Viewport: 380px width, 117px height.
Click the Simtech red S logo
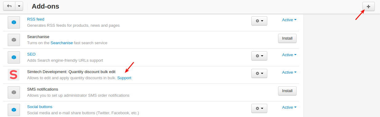[x=14, y=75]
